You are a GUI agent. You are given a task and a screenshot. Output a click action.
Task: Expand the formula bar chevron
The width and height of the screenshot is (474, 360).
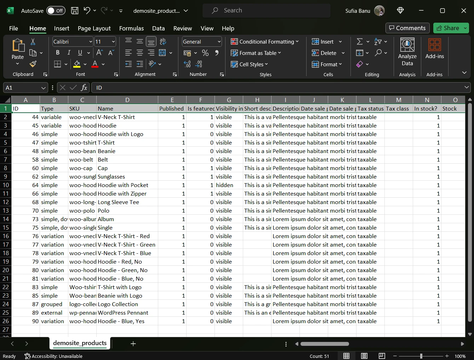pos(467,87)
